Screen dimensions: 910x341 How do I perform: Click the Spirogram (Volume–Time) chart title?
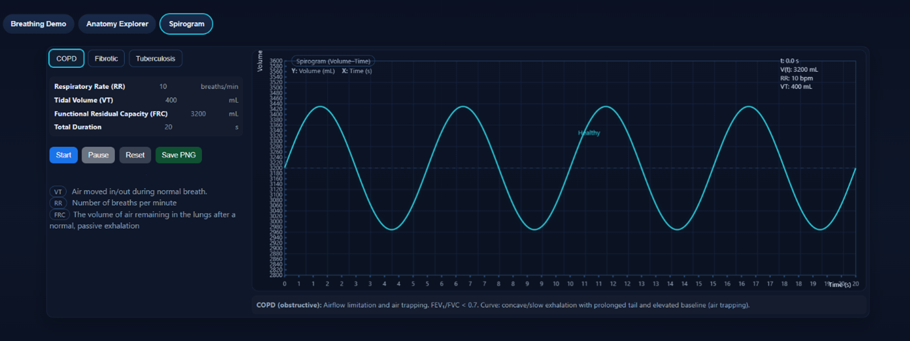[x=333, y=61]
